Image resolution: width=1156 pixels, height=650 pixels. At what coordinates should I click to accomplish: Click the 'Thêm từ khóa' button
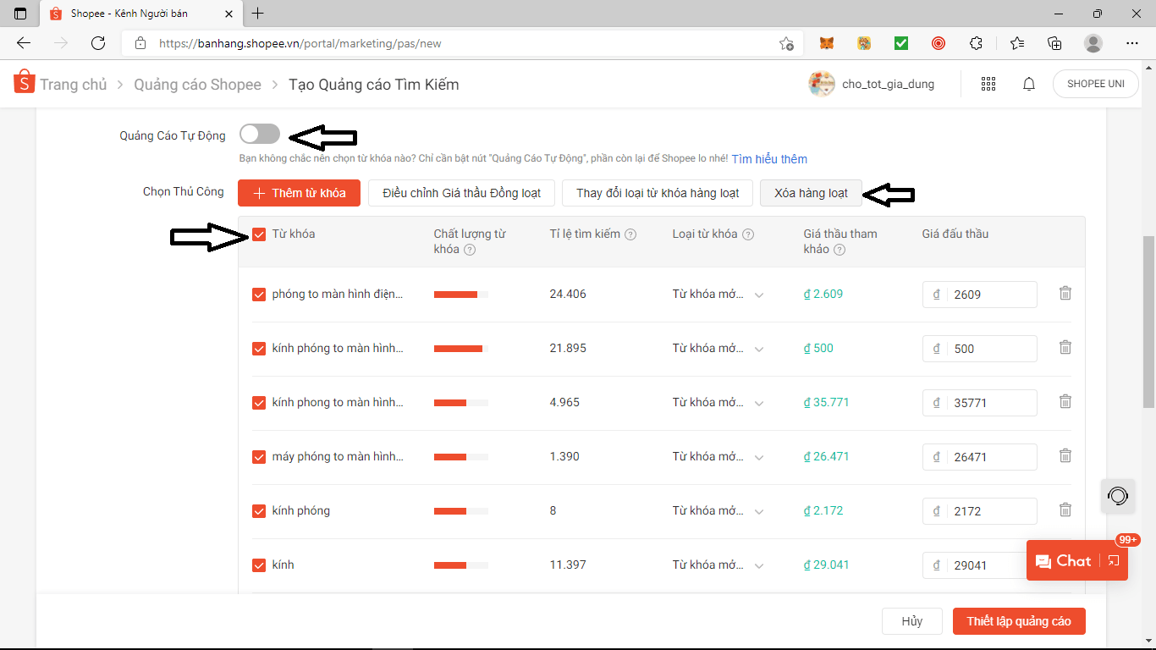[x=299, y=193]
